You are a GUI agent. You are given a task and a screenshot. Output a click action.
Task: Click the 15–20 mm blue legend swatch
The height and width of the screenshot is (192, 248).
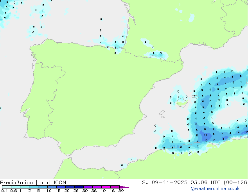tap(61, 187)
